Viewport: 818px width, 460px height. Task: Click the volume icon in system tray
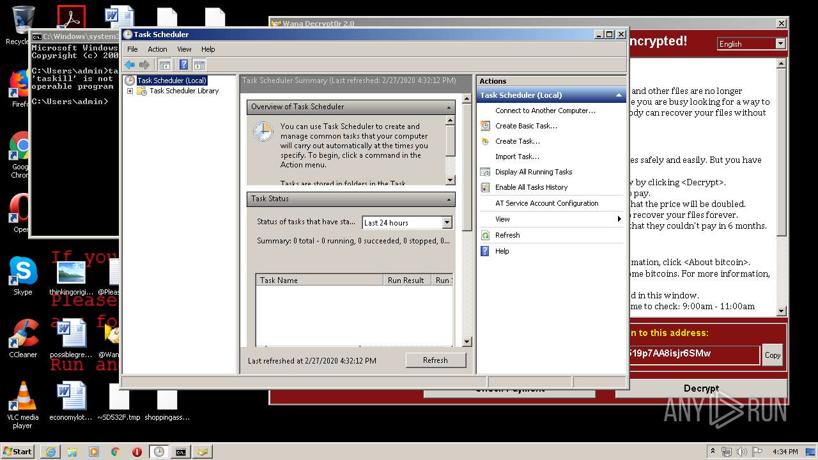pyautogui.click(x=741, y=452)
